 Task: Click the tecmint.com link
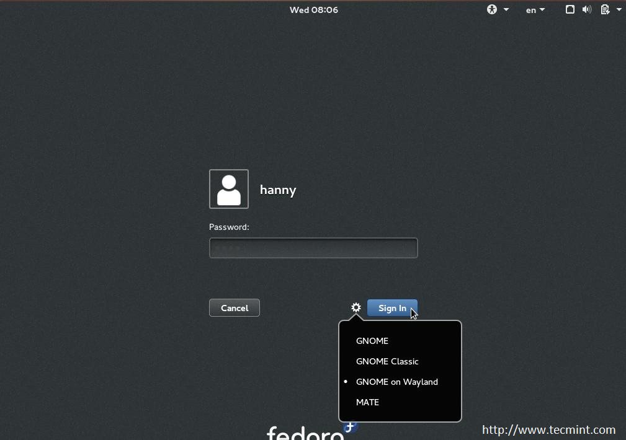pyautogui.click(x=548, y=429)
